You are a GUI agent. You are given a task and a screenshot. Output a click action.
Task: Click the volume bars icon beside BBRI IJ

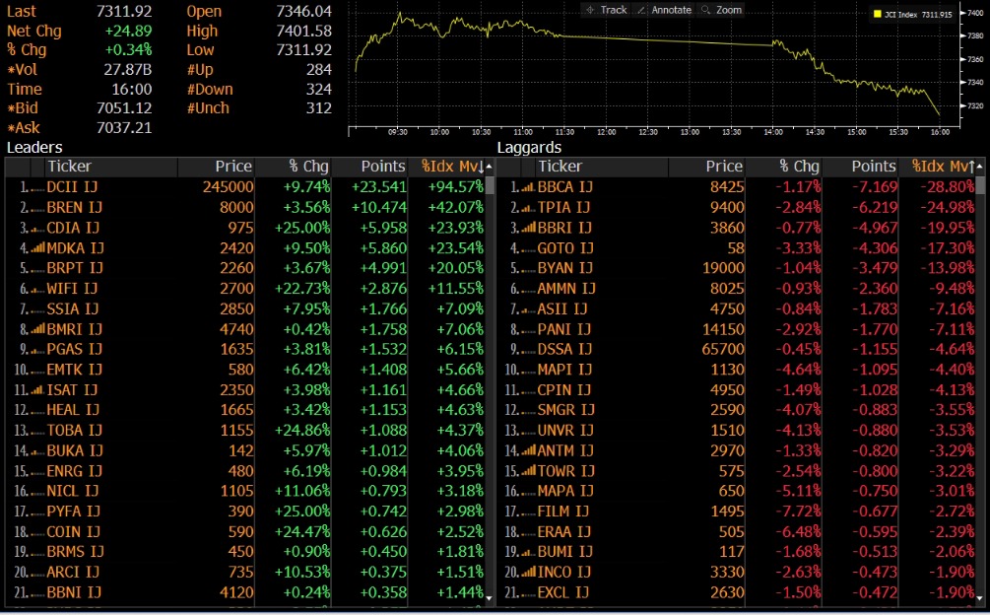click(x=528, y=228)
